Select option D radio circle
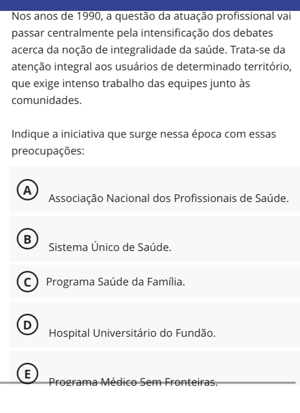Screen dimensions: 300x413 pos(28,325)
